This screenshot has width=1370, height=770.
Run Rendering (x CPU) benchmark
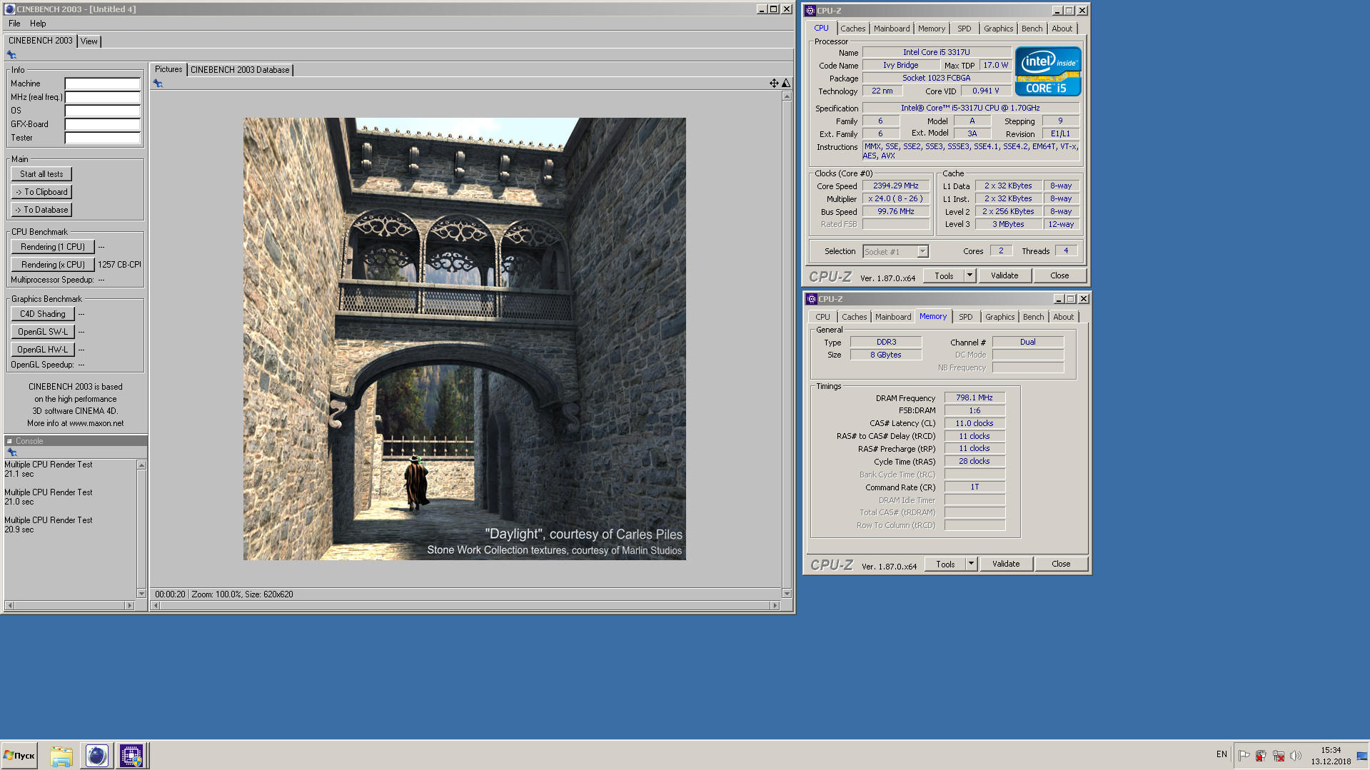(x=53, y=265)
